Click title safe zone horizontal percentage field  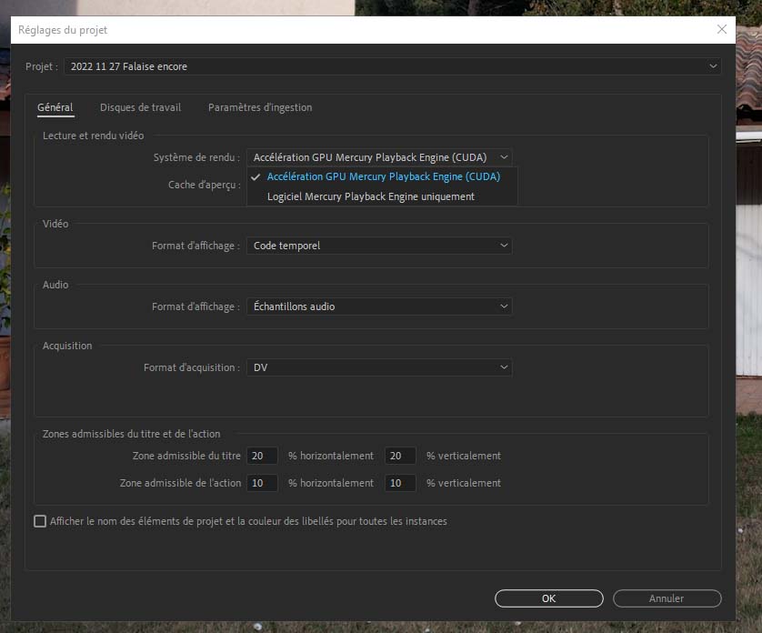click(262, 456)
